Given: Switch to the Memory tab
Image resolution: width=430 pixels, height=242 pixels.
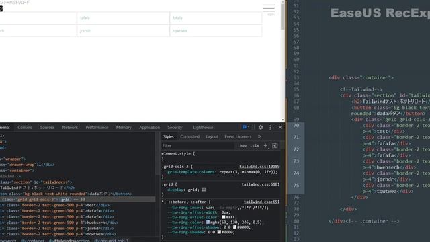Looking at the screenshot, I should coord(124,127).
